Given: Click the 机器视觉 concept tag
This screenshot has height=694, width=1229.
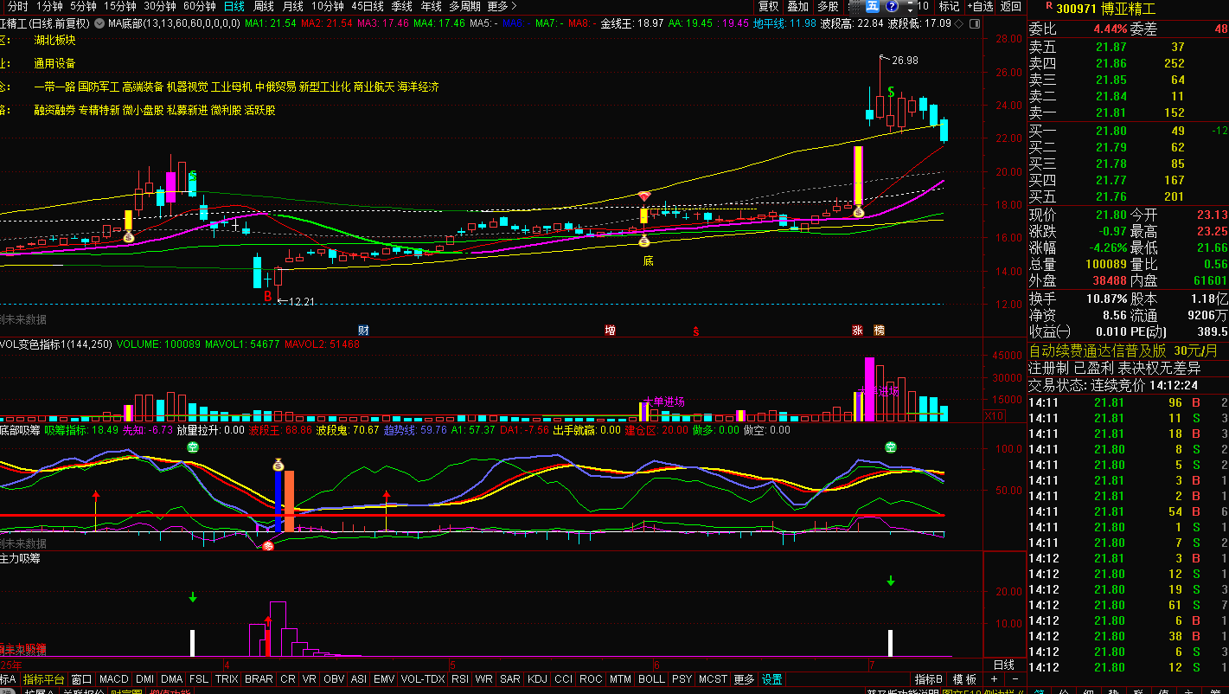Looking at the screenshot, I should (x=187, y=87).
